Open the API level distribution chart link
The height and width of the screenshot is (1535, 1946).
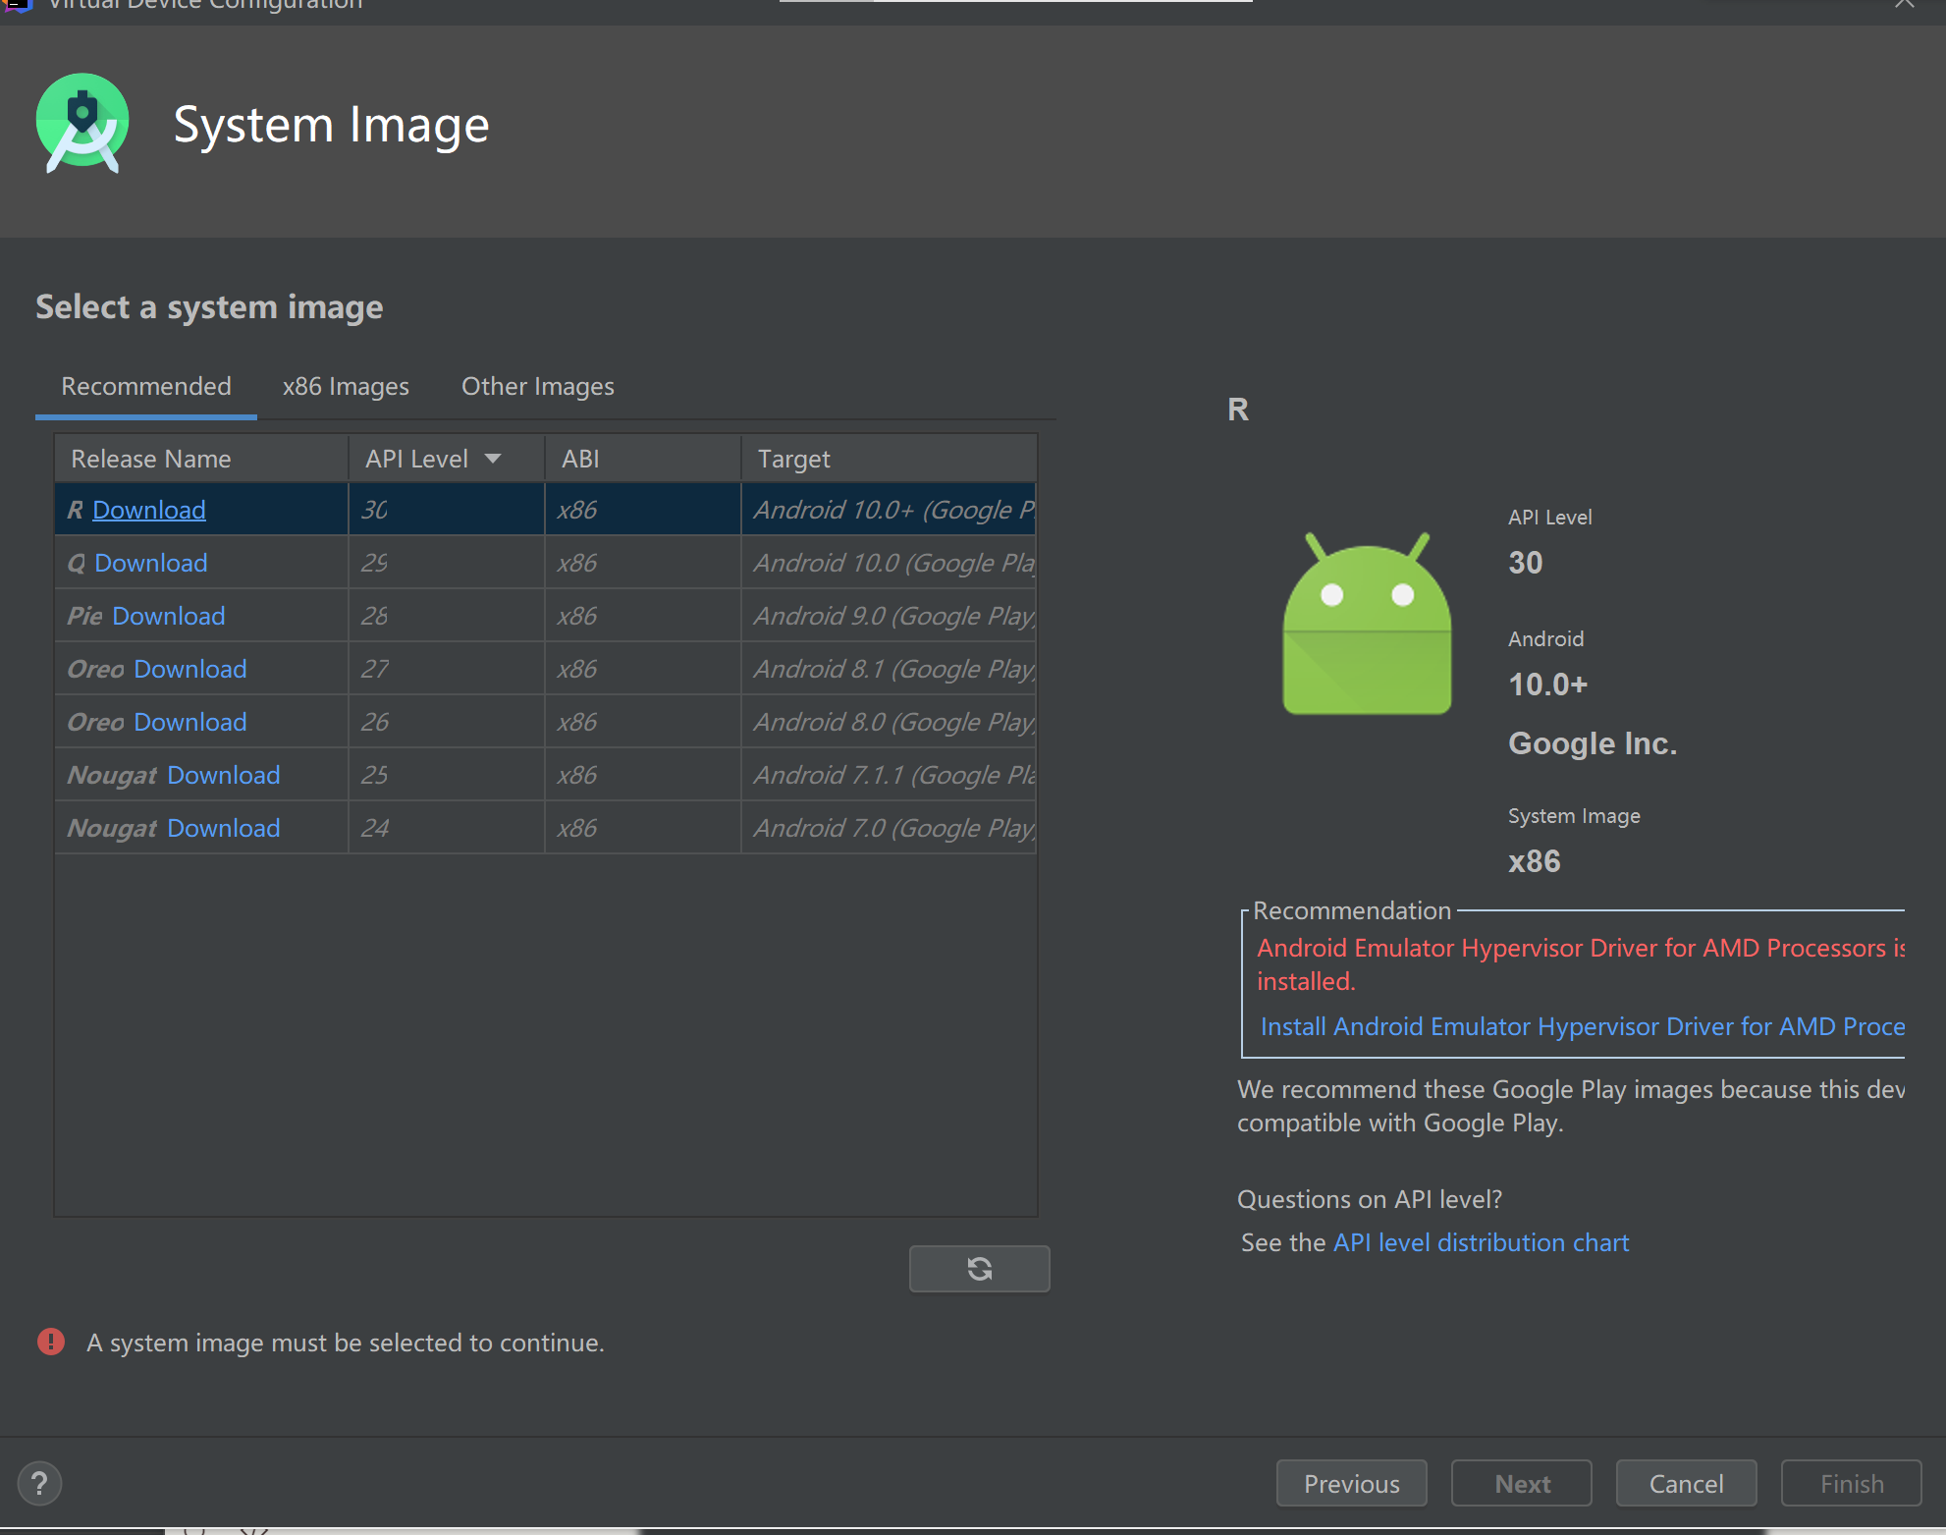coord(1482,1242)
